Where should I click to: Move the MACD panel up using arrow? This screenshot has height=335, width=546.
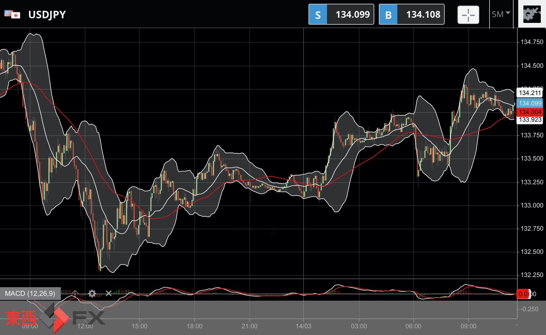point(75,294)
